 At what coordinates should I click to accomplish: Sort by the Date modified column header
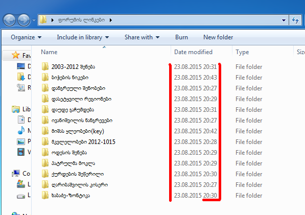point(193,52)
